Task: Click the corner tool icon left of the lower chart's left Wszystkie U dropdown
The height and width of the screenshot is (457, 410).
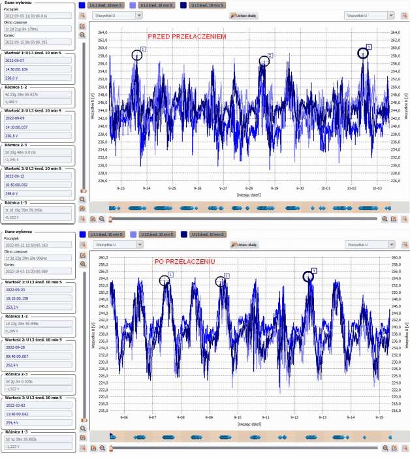Action: click(x=83, y=245)
